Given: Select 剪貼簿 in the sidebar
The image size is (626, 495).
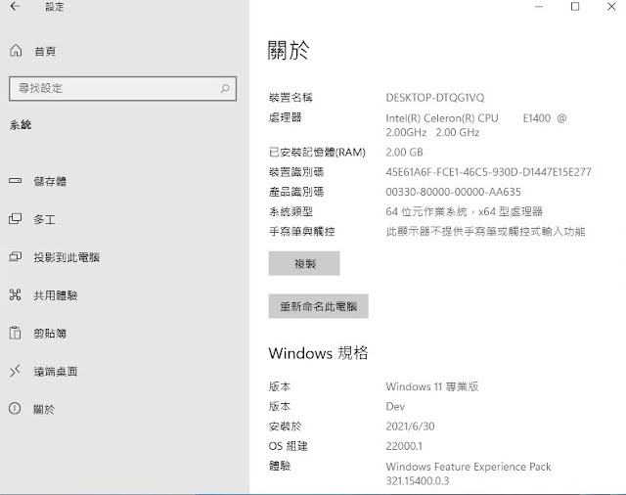Looking at the screenshot, I should point(50,334).
